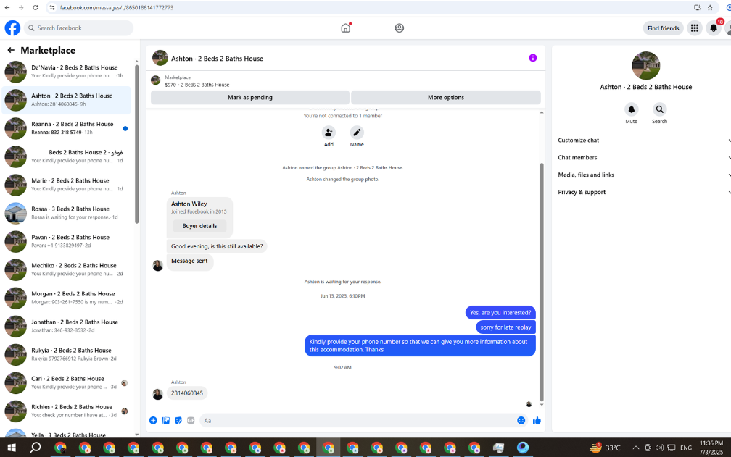
Task: Click the purple conversation info icon
Action: pos(533,58)
